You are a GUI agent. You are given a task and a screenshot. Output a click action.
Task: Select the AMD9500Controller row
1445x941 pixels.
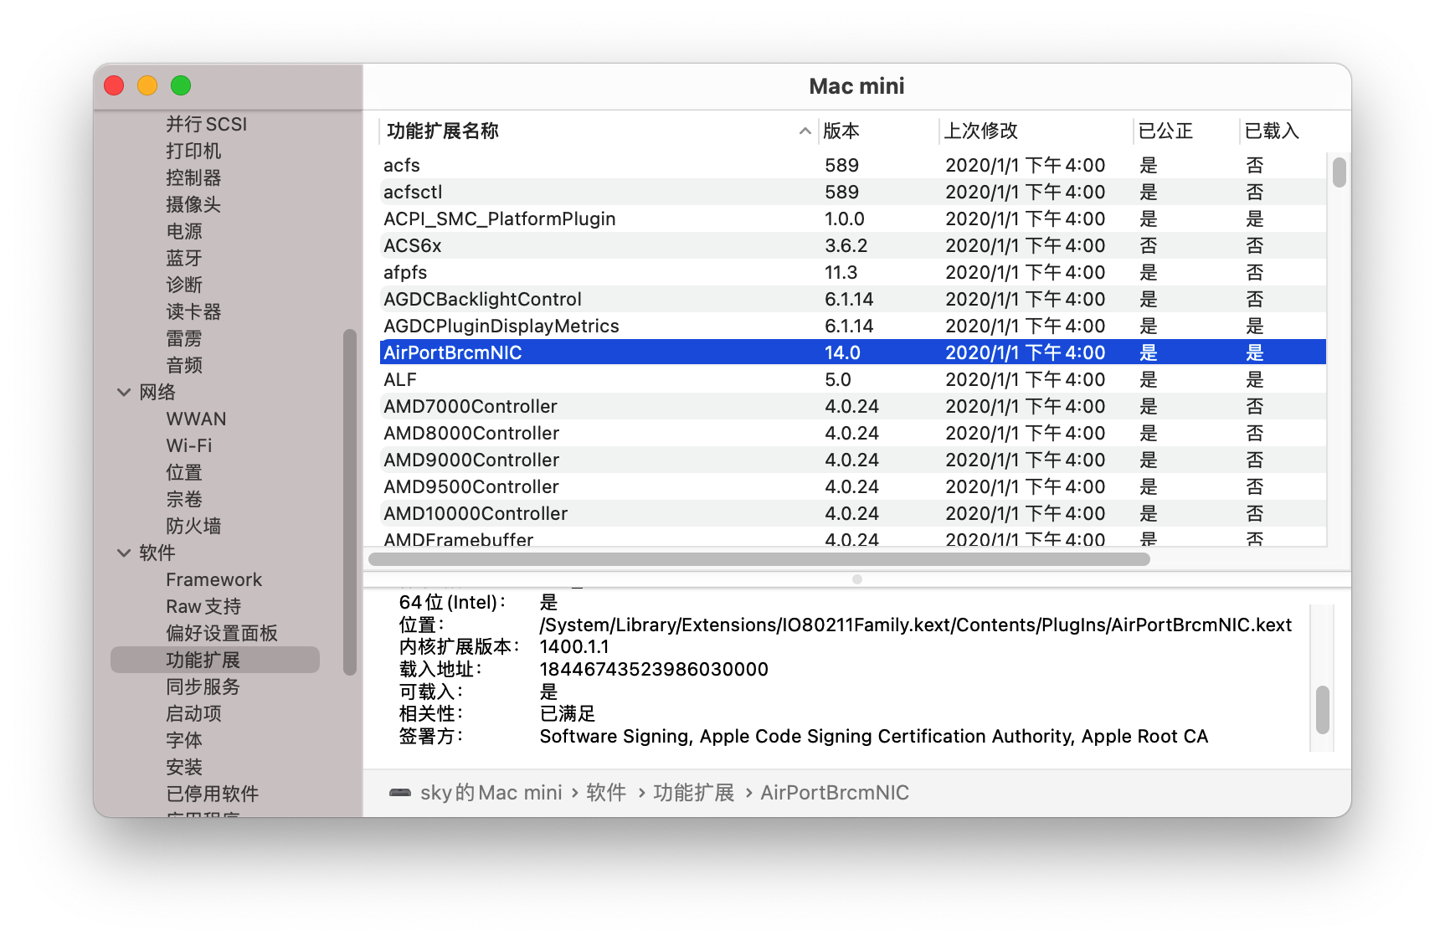point(853,486)
